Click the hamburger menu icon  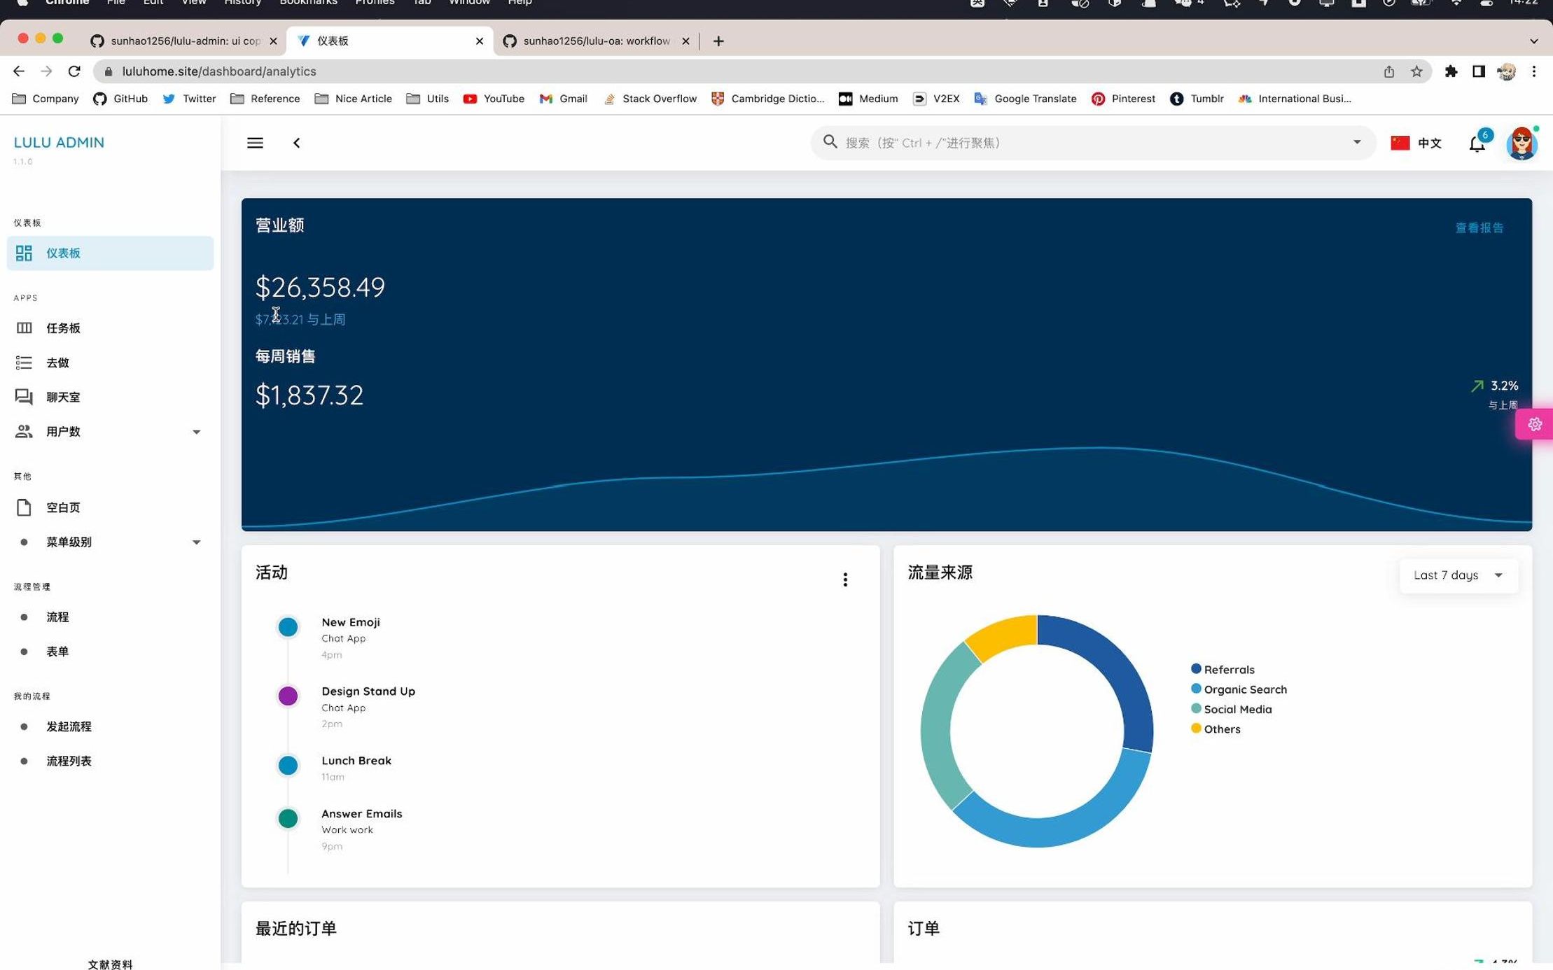coord(255,143)
